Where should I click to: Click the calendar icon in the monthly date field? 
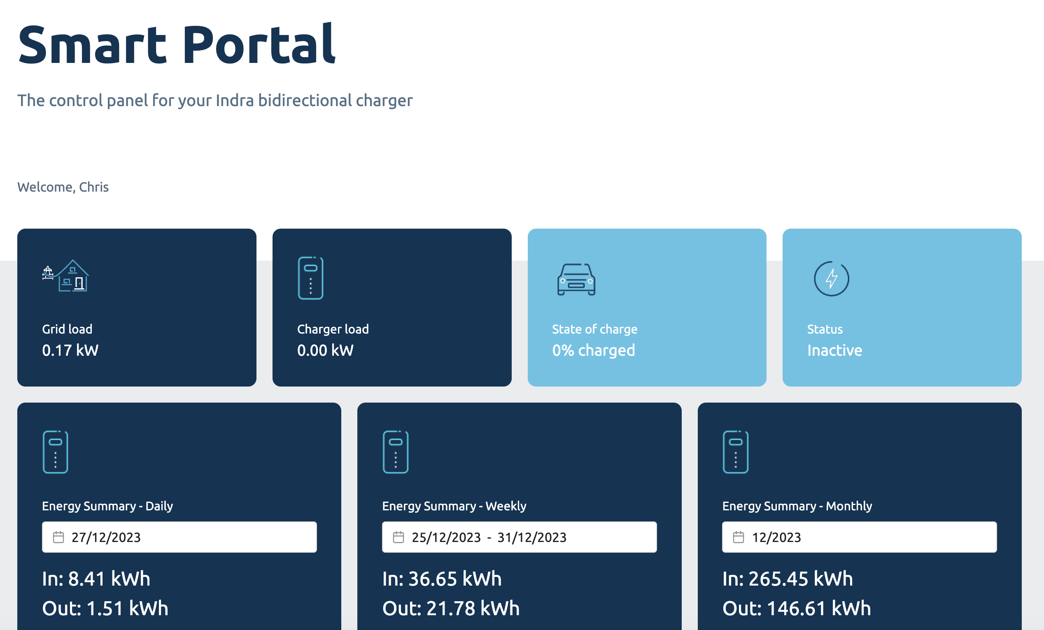[x=738, y=537]
